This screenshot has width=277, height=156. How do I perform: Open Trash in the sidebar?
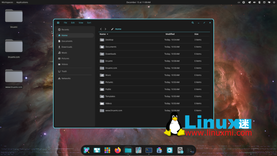(64, 71)
